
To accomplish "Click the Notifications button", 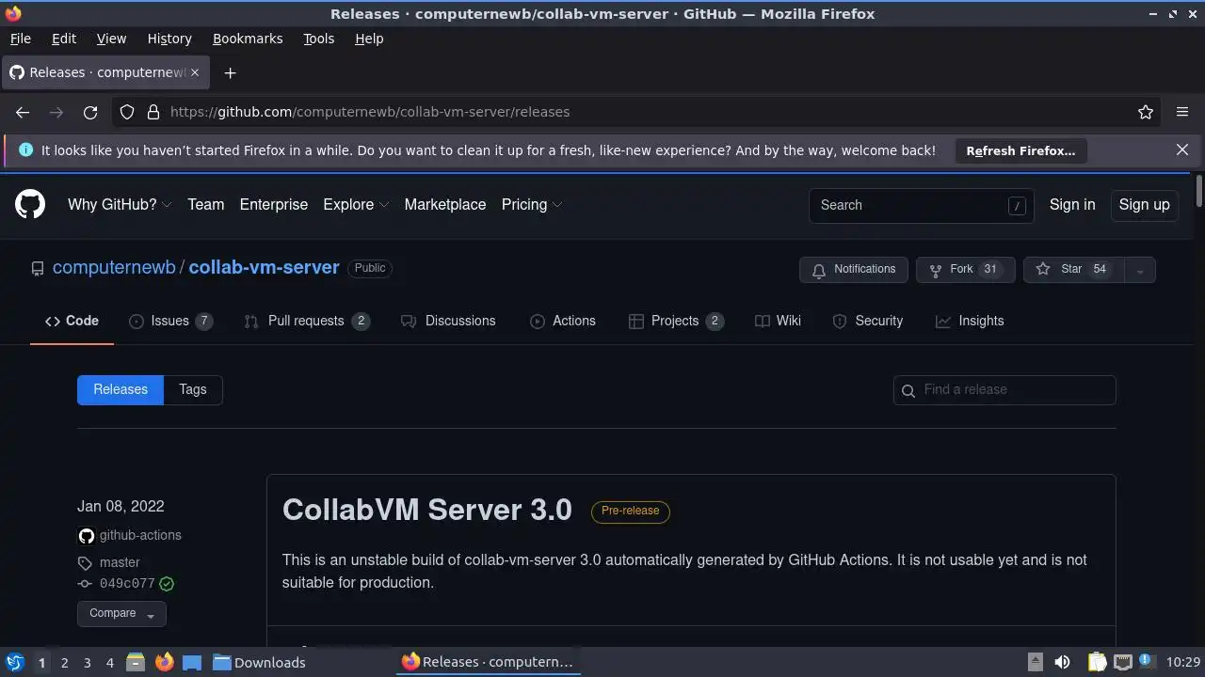I will point(854,270).
